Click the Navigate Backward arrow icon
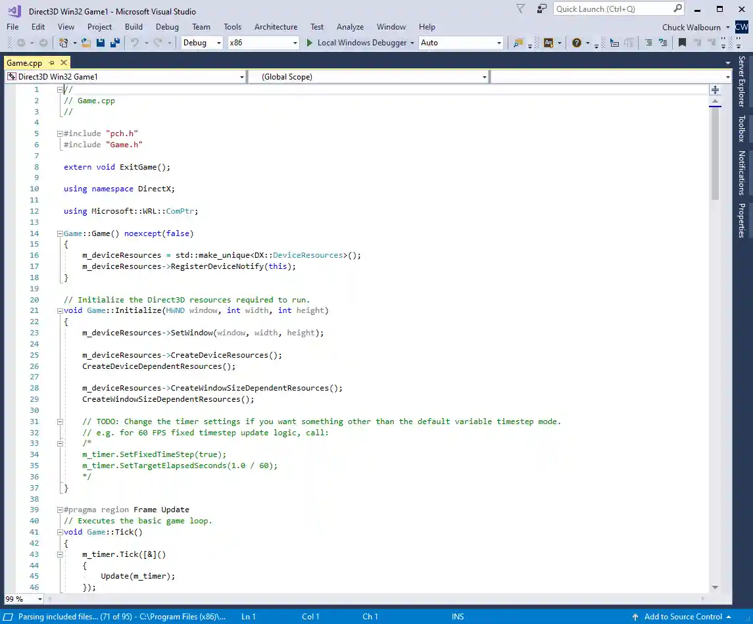 [x=20, y=42]
